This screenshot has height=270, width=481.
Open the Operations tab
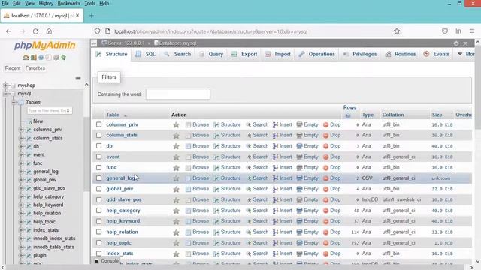pyautogui.click(x=317, y=54)
